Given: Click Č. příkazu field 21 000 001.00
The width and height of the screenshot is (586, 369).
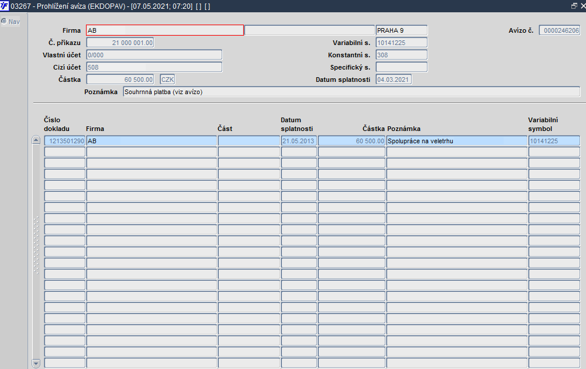Looking at the screenshot, I should tap(120, 43).
